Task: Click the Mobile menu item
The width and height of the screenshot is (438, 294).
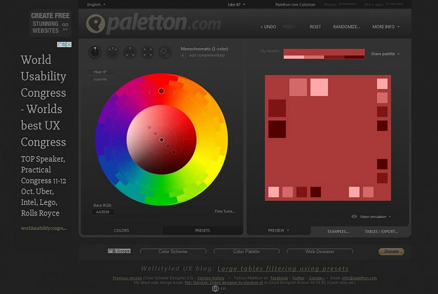Action: coord(330,5)
